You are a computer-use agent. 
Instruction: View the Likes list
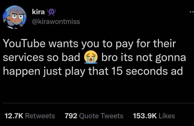coord(154,116)
